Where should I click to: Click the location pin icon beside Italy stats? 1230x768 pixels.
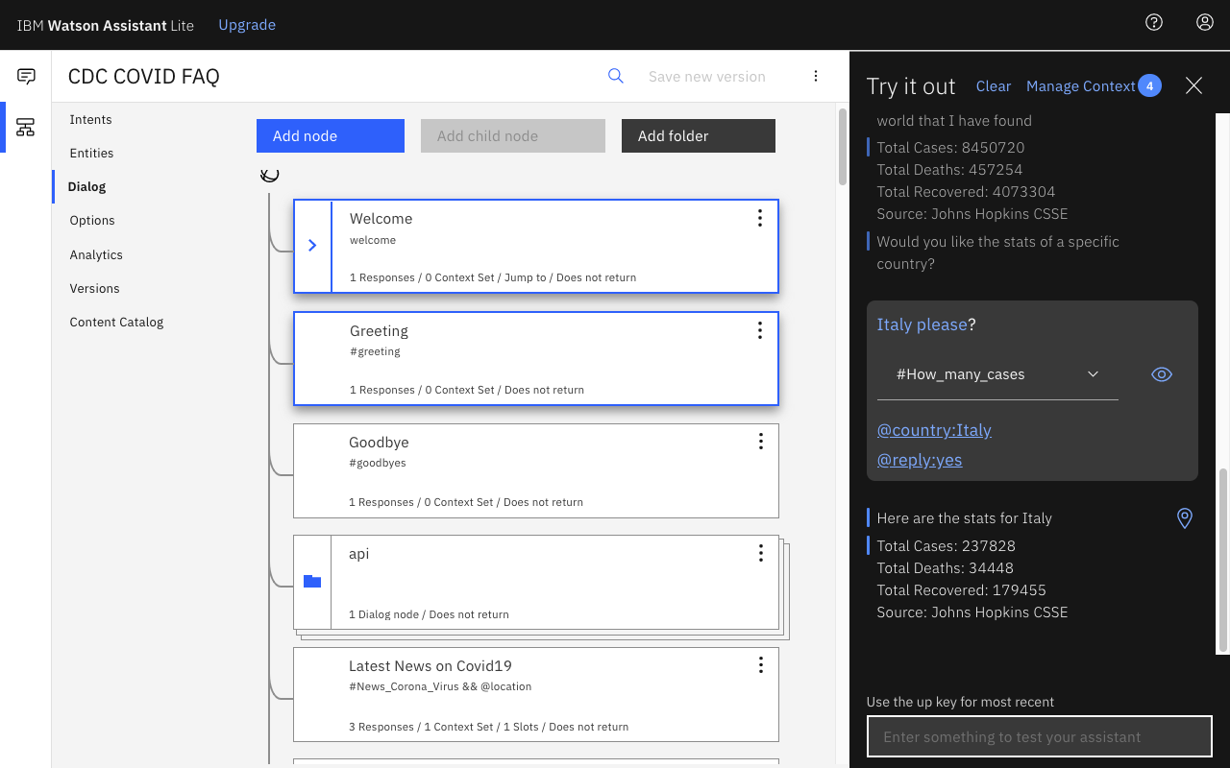(1185, 518)
